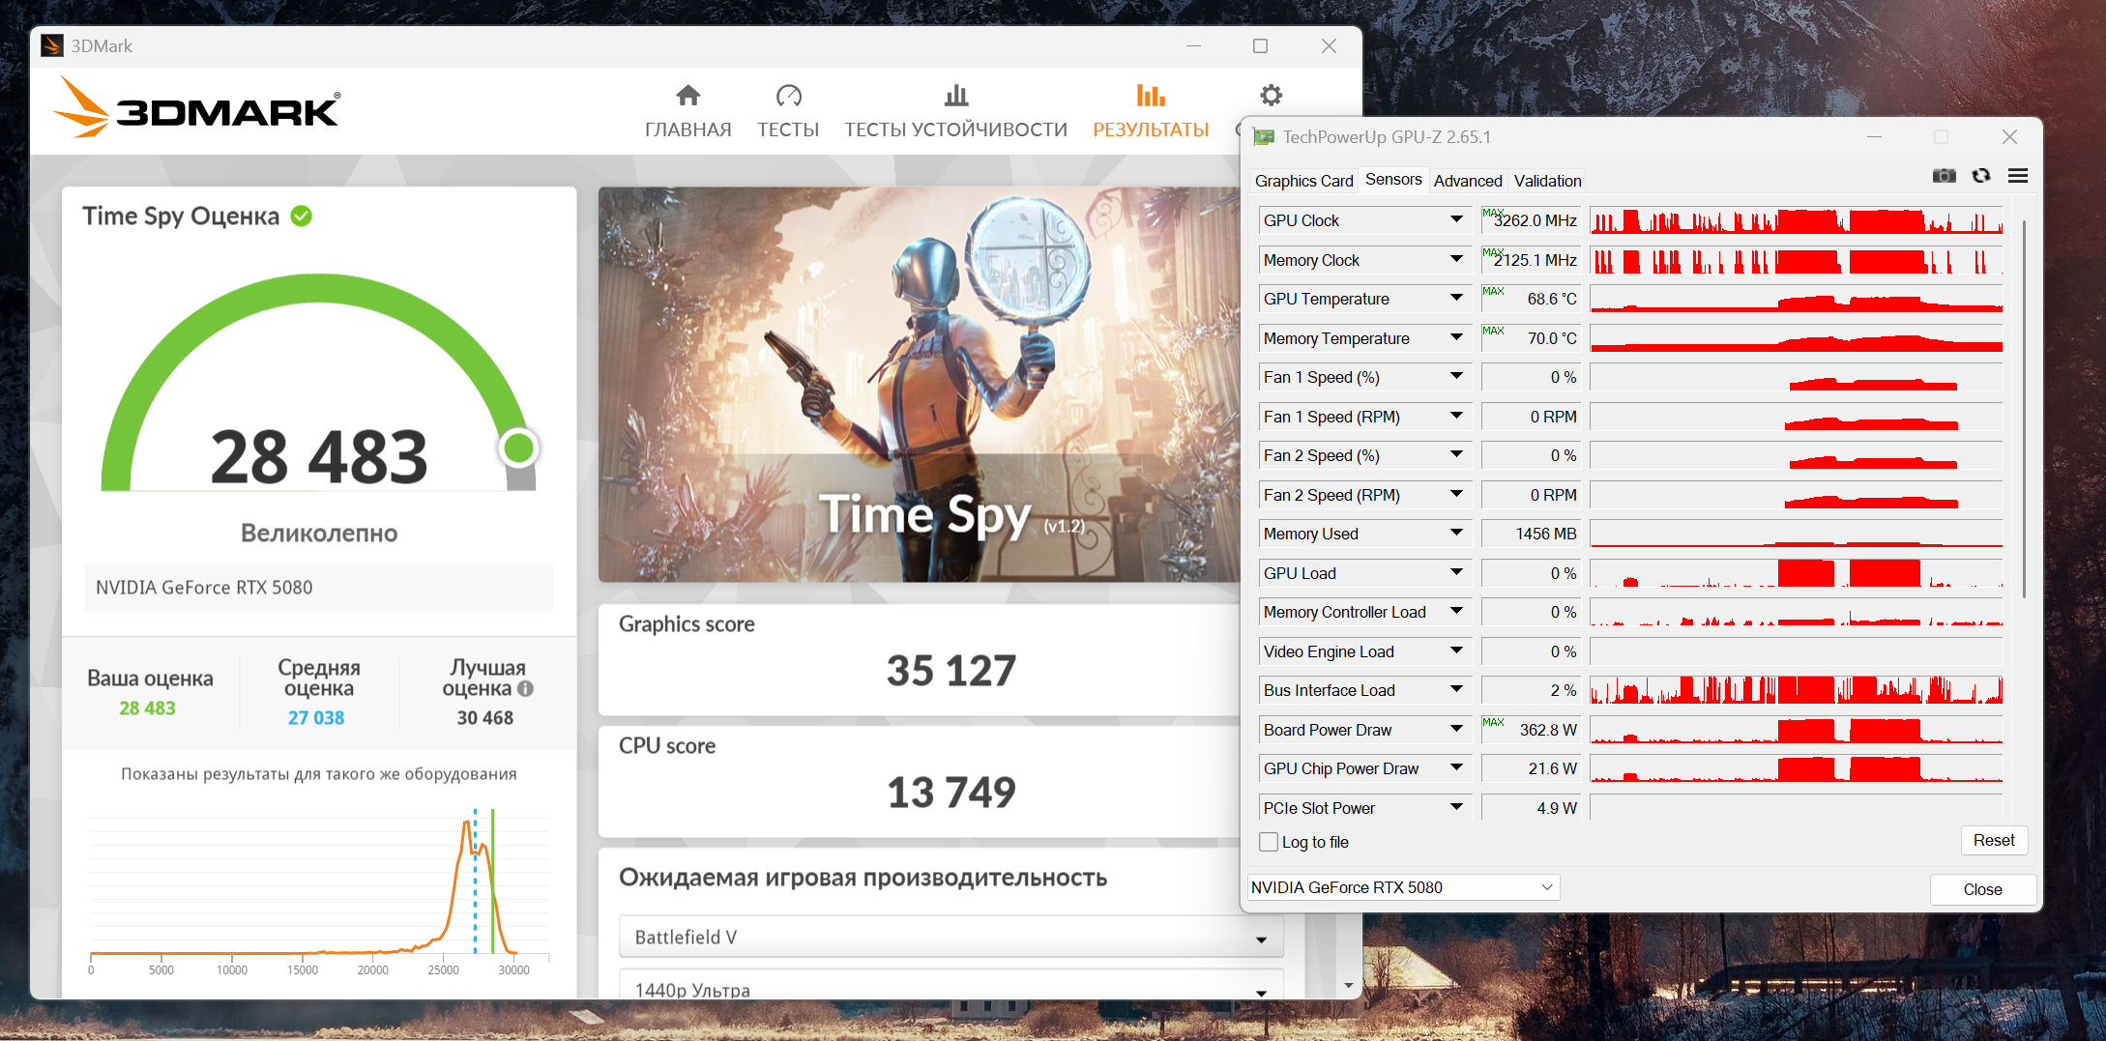This screenshot has height=1041, width=2106.
Task: Open the Board Power Draw dropdown
Action: pos(1456,730)
